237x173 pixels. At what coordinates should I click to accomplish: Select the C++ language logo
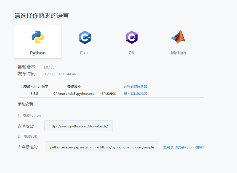pos(85,37)
